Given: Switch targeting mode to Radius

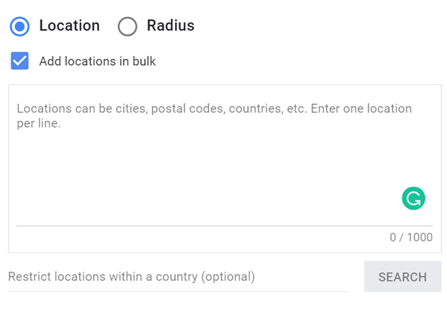Looking at the screenshot, I should (x=128, y=26).
